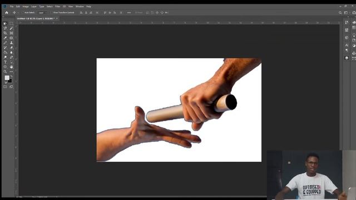Select the Blur tool
The height and width of the screenshot is (200, 356).
point(11,52)
